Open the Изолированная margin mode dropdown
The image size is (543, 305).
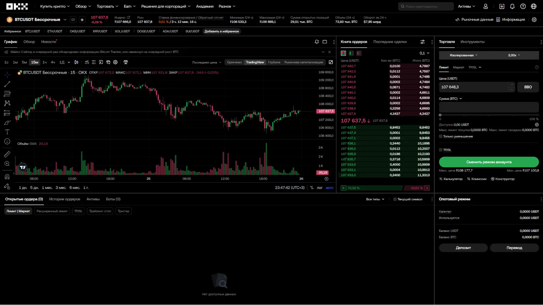(463, 55)
